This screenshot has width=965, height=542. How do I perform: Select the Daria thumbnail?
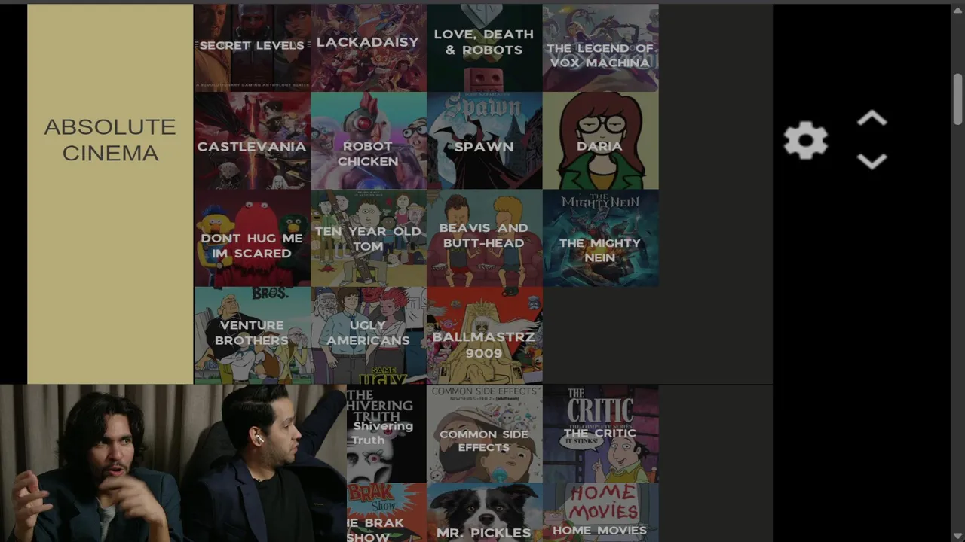[x=600, y=140]
